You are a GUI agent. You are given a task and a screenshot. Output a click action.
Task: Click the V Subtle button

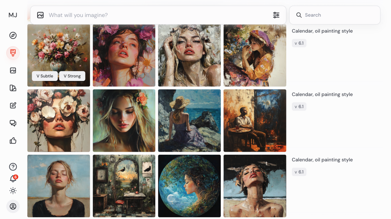pyautogui.click(x=45, y=76)
